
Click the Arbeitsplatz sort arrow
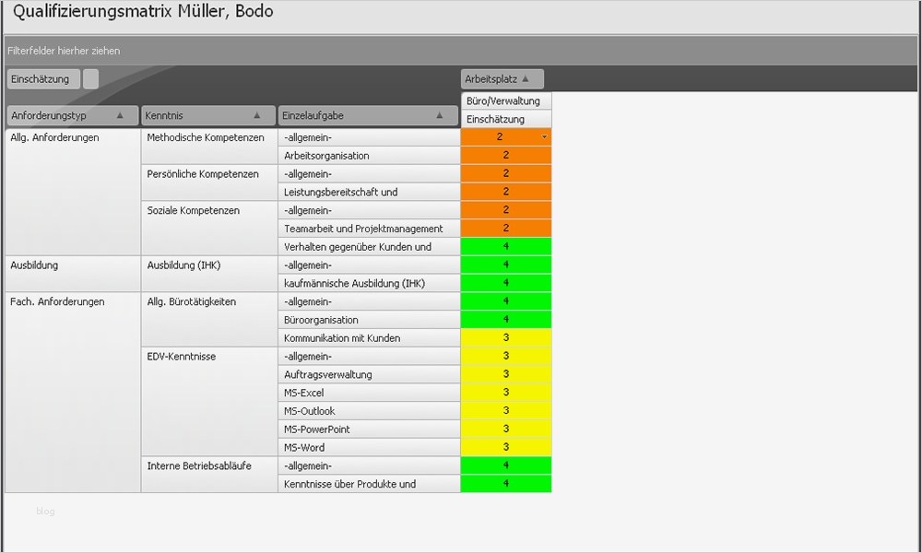click(526, 78)
